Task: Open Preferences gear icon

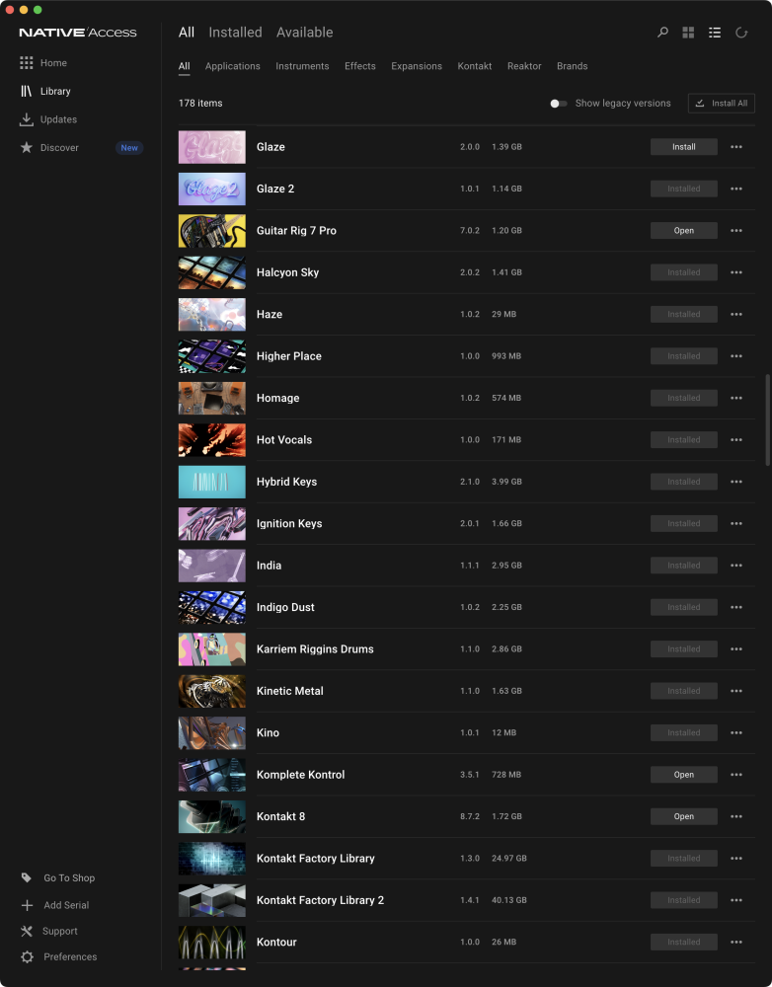Action: click(27, 956)
